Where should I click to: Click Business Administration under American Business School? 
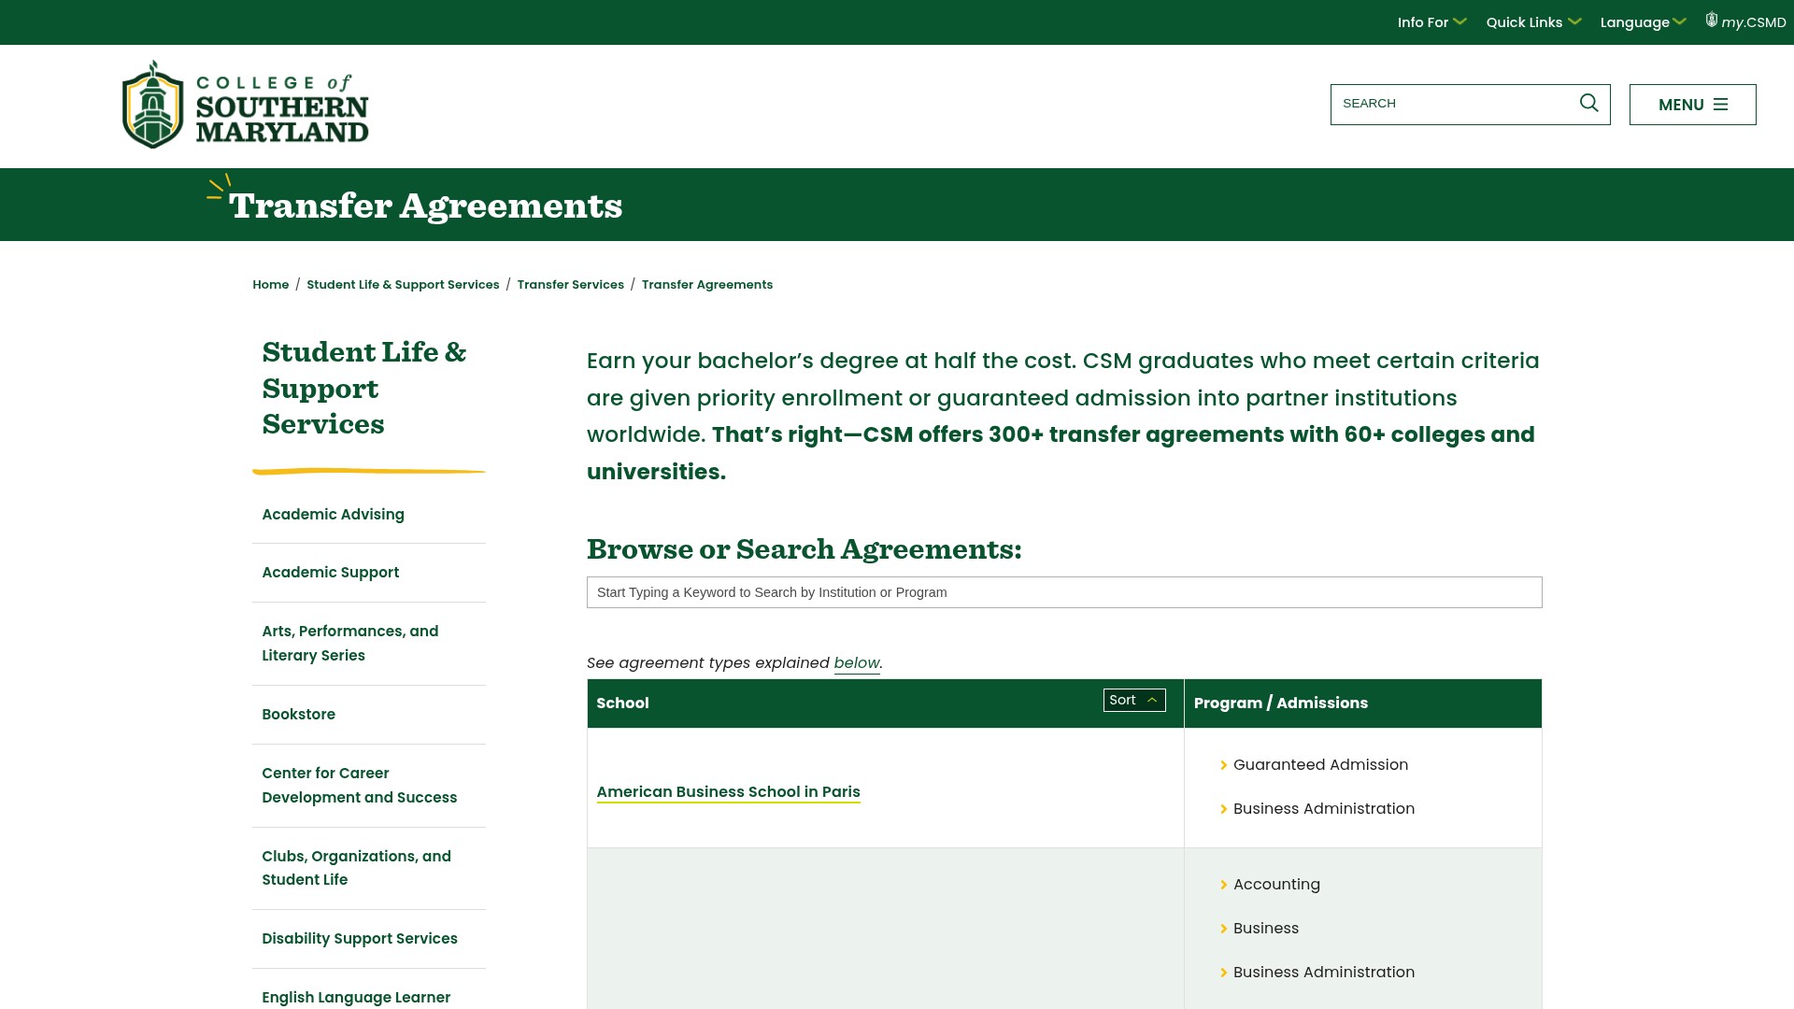tap(1324, 809)
